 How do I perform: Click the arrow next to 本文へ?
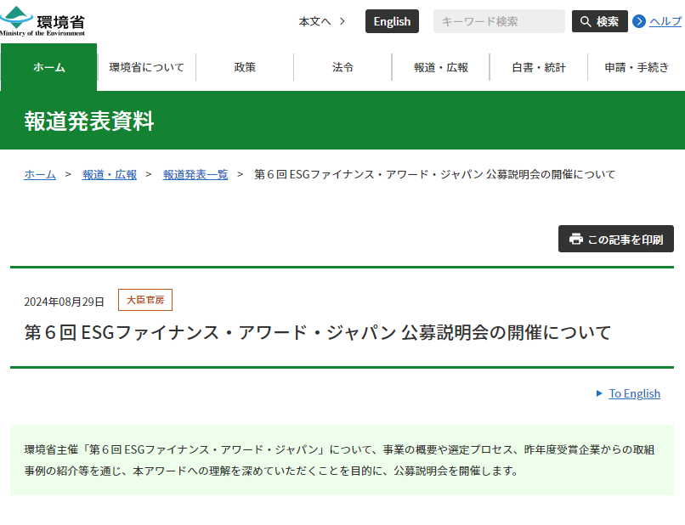(x=340, y=20)
